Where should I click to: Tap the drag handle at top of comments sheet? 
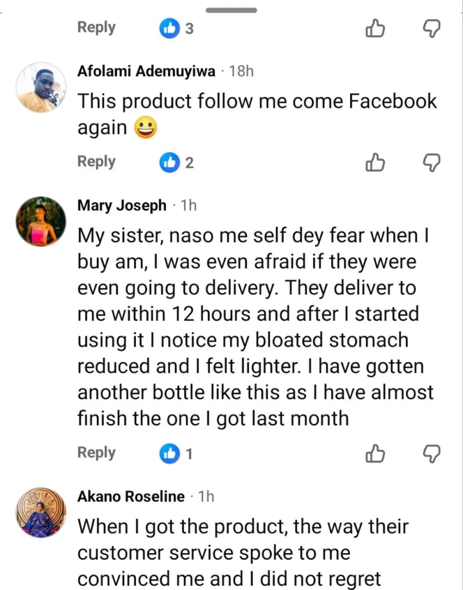pos(231,10)
